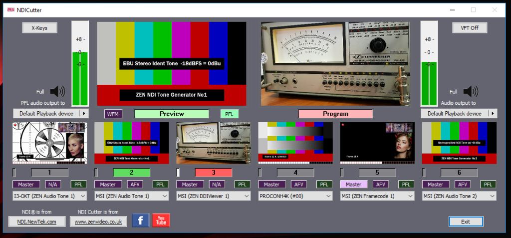Toggle AFV on channel 5

[x=381, y=184]
